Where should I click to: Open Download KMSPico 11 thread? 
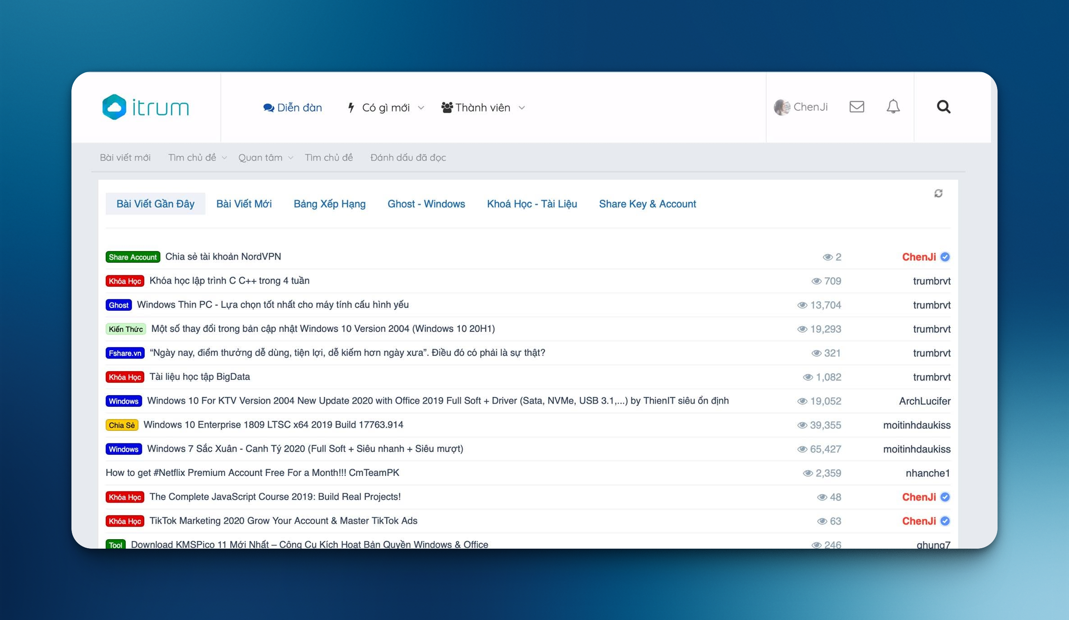(309, 544)
